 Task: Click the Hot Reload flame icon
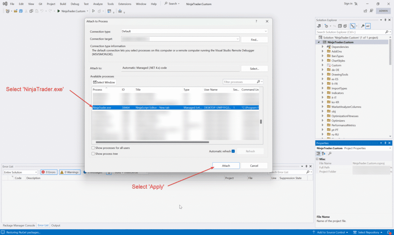coord(99,11)
